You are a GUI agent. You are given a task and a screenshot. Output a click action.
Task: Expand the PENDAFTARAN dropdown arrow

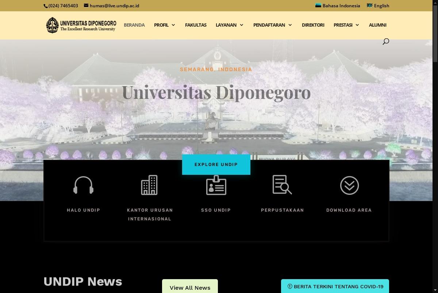click(290, 25)
